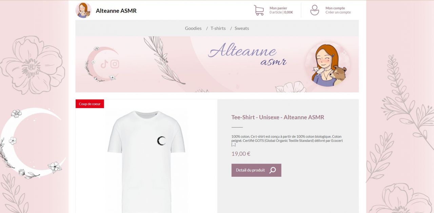This screenshot has height=213, width=434.
Task: Open the Goodies menu
Action: point(193,28)
